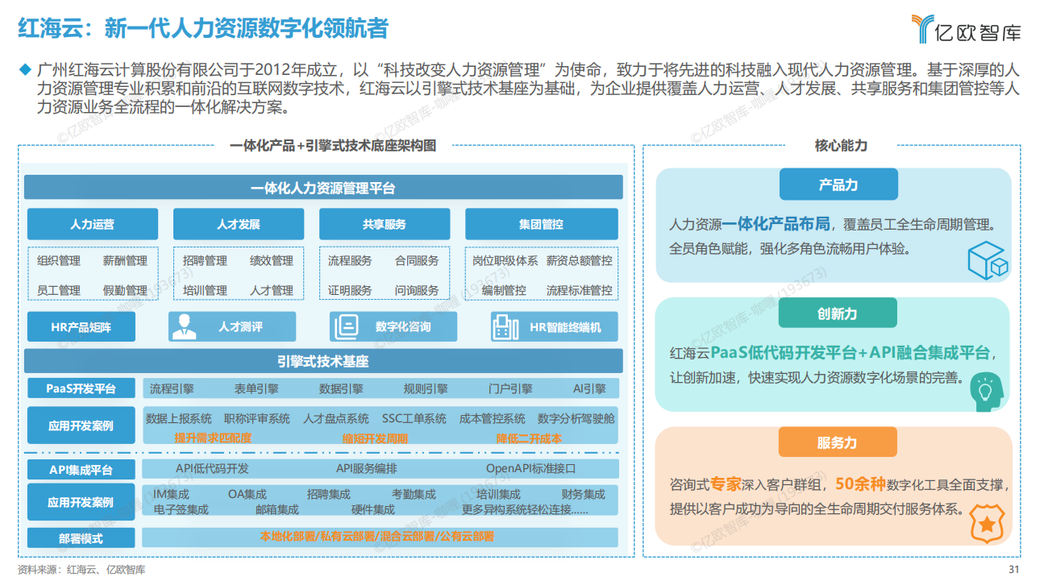Click the HR产品矩阵 block

[x=81, y=327]
